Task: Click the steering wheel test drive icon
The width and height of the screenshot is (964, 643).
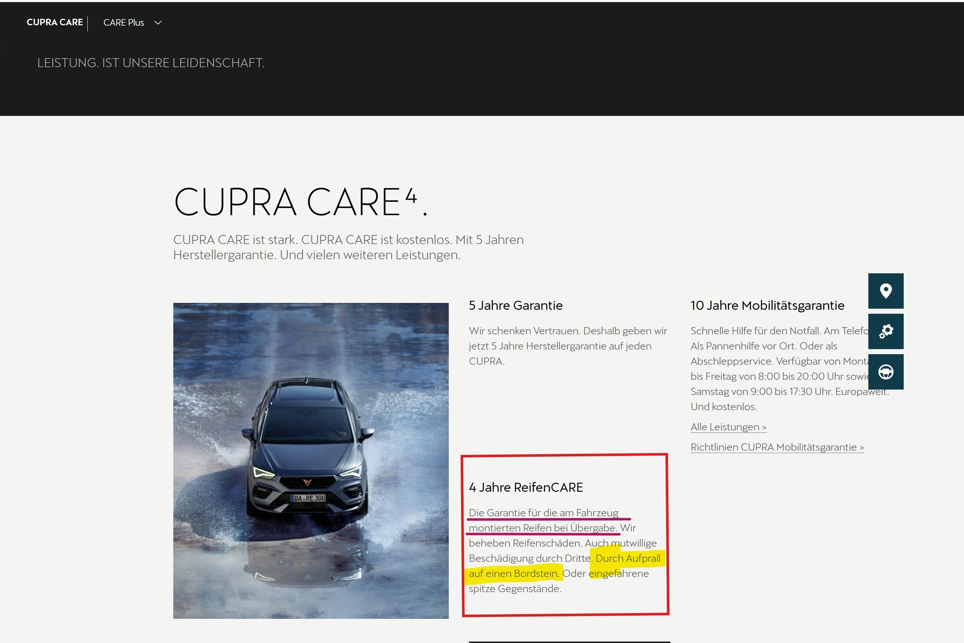Action: (886, 372)
